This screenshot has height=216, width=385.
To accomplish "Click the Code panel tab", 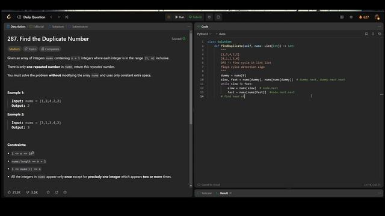I will pos(203,26).
